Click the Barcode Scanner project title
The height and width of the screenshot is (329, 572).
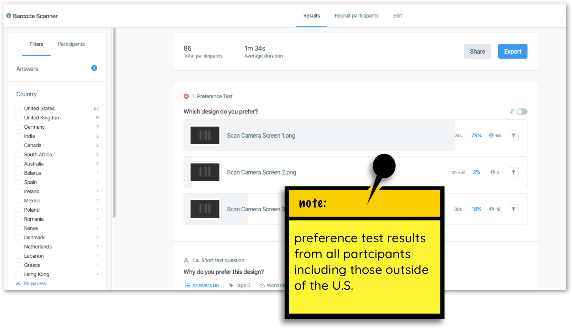click(x=35, y=16)
